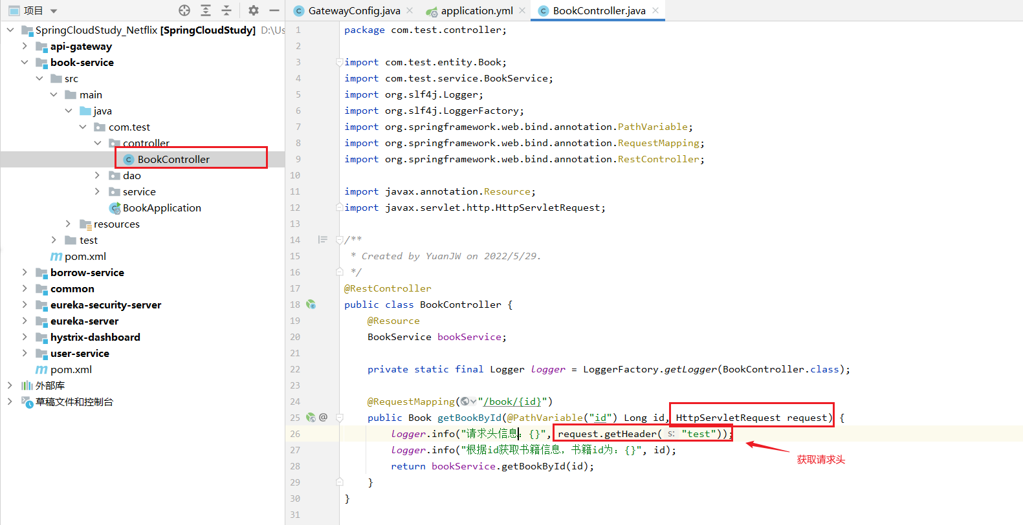Select the root pom.xml file
The image size is (1023, 525).
click(x=71, y=369)
